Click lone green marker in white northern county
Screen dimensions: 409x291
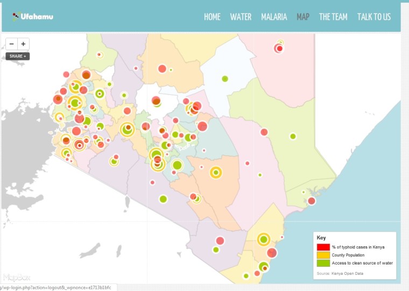(x=225, y=79)
